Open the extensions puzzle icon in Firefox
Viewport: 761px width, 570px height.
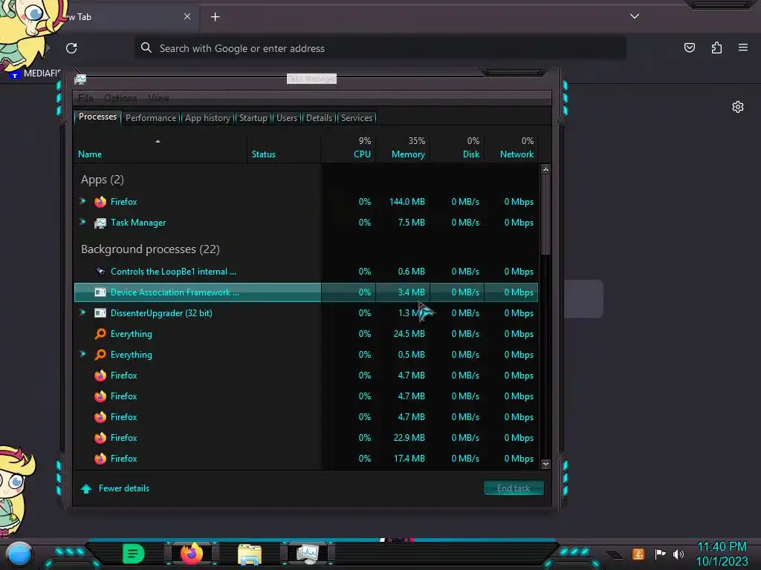click(716, 47)
